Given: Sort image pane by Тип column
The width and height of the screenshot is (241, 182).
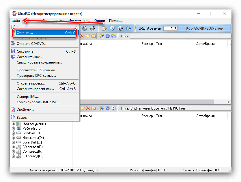Looking at the screenshot, I should [x=171, y=44].
